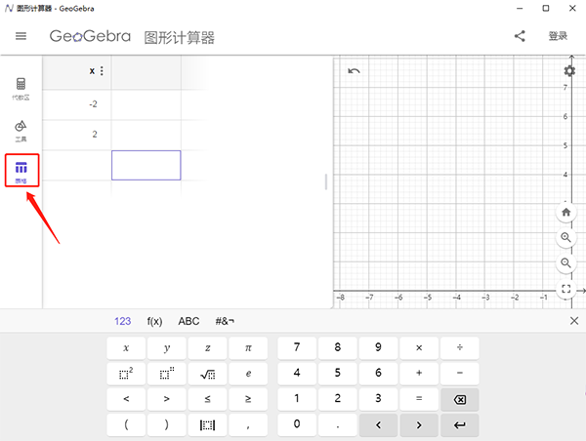Image resolution: width=586 pixels, height=441 pixels.
Task: Tap the minus key
Action: tap(460, 374)
